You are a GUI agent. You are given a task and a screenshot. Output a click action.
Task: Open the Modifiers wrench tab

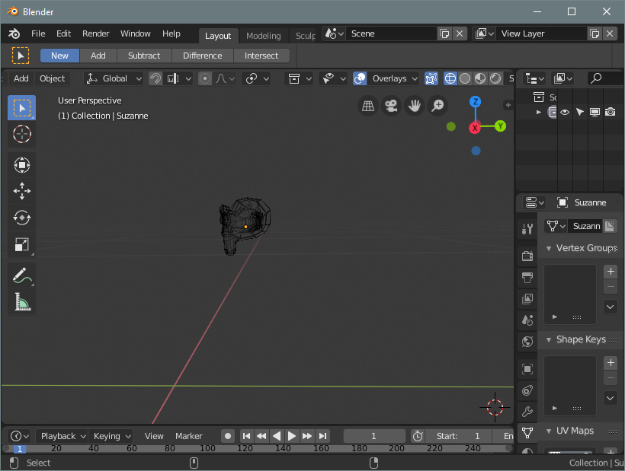coord(527,412)
